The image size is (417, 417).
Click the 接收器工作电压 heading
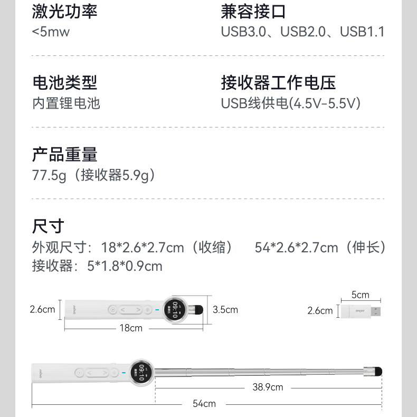278,83
